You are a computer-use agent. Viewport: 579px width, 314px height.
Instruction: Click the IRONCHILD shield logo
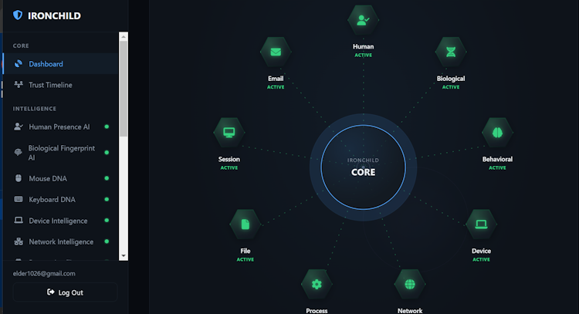(18, 15)
